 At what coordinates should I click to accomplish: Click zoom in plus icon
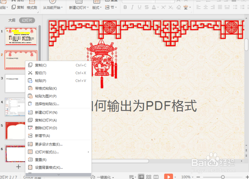click(x=247, y=177)
